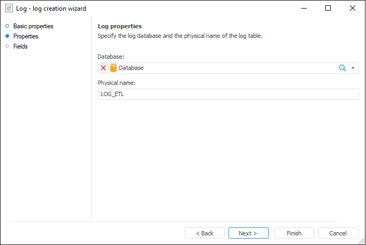Image resolution: width=366 pixels, height=245 pixels.
Task: Click the filled bullet beside Properties step
Action: click(x=7, y=36)
